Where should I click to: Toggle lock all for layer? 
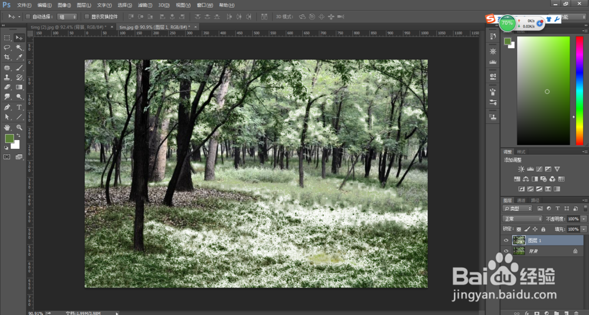[543, 230]
